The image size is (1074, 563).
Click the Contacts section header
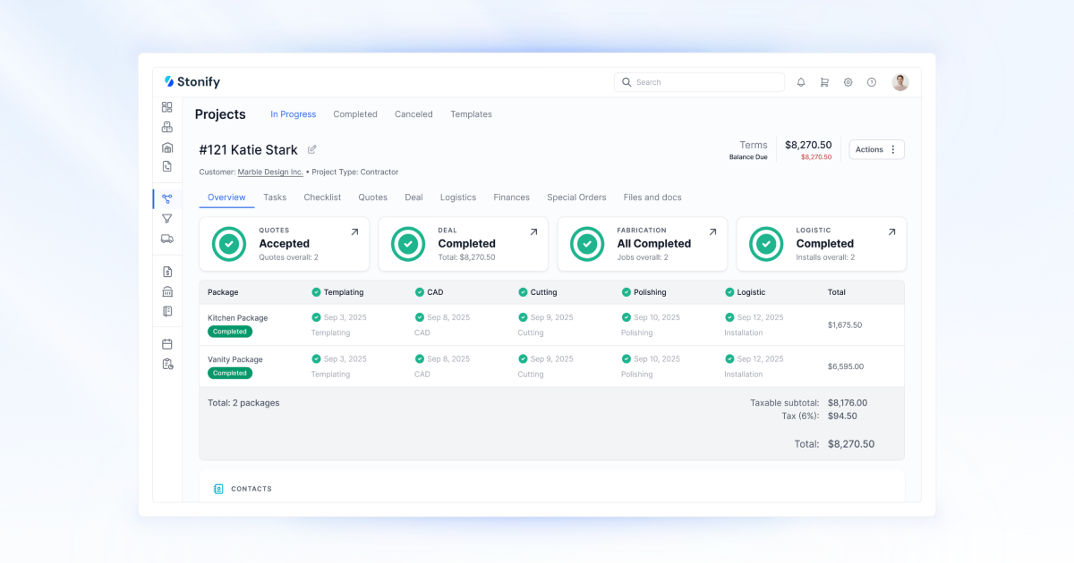[251, 489]
